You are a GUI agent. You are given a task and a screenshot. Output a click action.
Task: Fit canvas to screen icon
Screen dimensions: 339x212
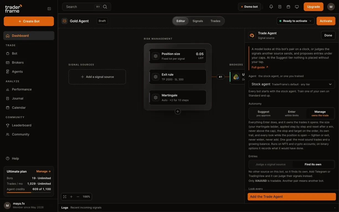click(65, 196)
